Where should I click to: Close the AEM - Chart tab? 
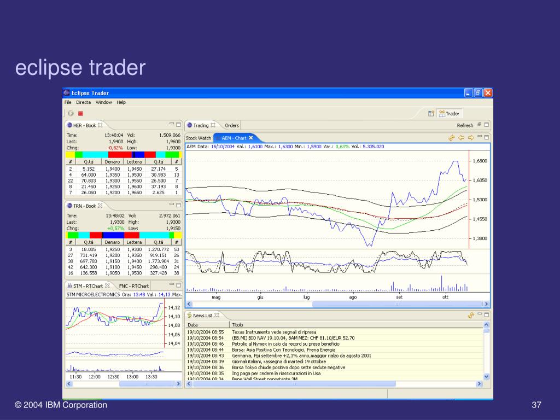tap(250, 137)
